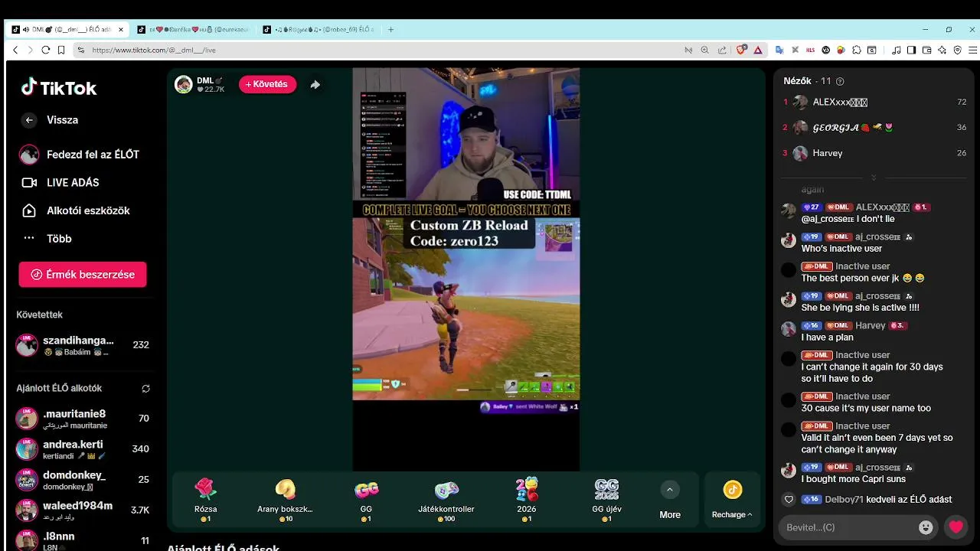Switch to the eurekaeur TikTok browser tab
Screen dimensions: 980x551
tap(193, 30)
